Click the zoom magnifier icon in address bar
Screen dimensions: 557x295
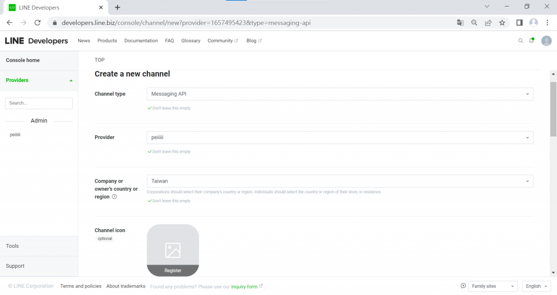pos(474,23)
